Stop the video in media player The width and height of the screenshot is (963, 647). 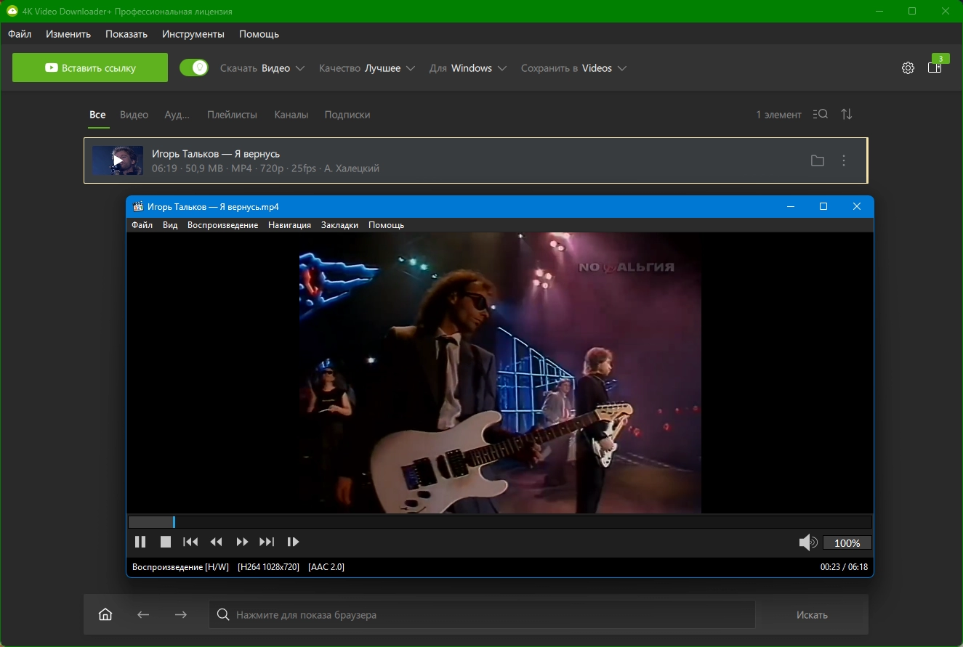pyautogui.click(x=166, y=542)
